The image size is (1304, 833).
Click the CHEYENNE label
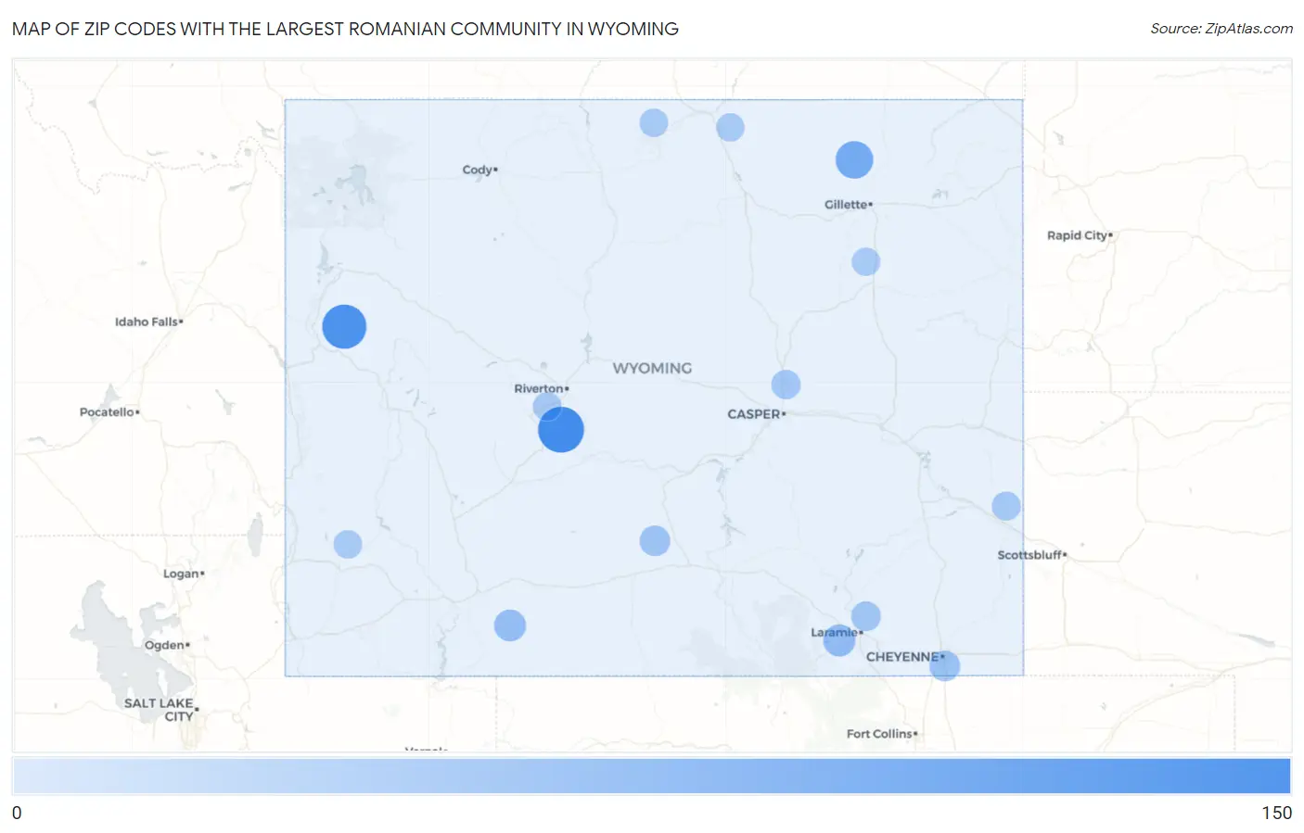(x=904, y=657)
